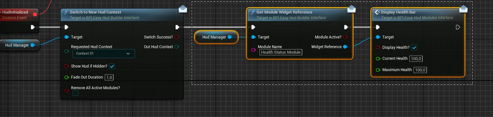Select the highlighted Hud Manager variable node
The width and height of the screenshot is (493, 117).
click(x=216, y=37)
